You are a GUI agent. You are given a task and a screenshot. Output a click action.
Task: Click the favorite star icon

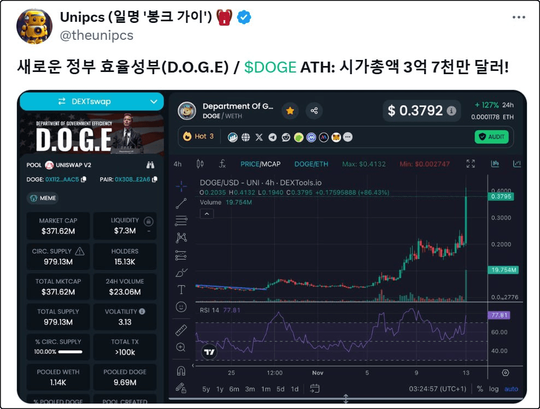(x=290, y=111)
